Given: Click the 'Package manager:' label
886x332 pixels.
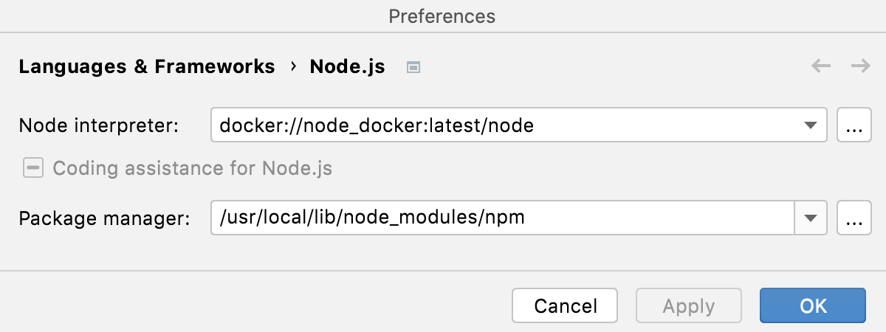Looking at the screenshot, I should 105,218.
